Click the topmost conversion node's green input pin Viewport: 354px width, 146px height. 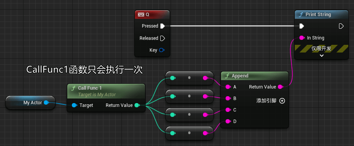click(173, 78)
